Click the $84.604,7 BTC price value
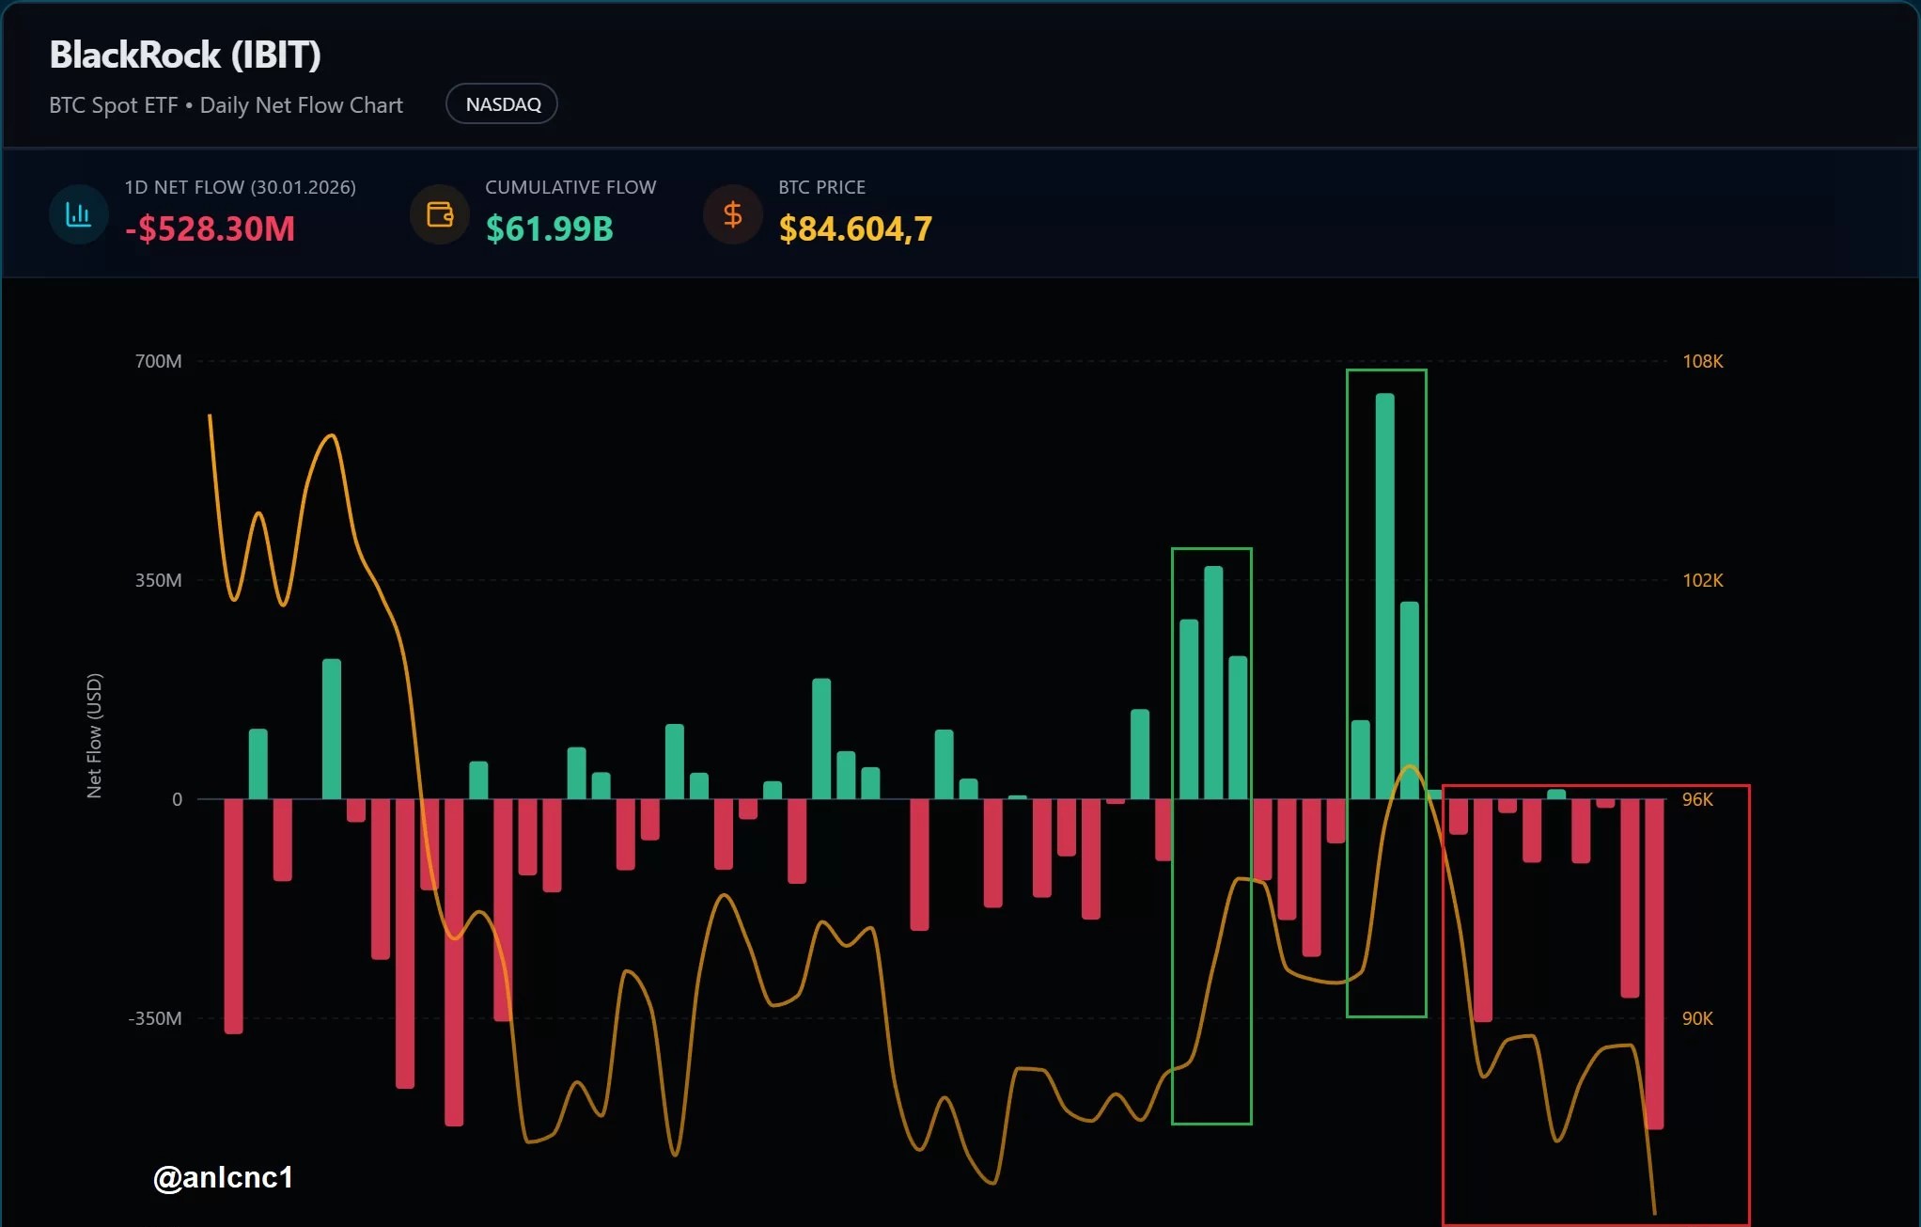Screen dimensions: 1921x1227 (855, 228)
